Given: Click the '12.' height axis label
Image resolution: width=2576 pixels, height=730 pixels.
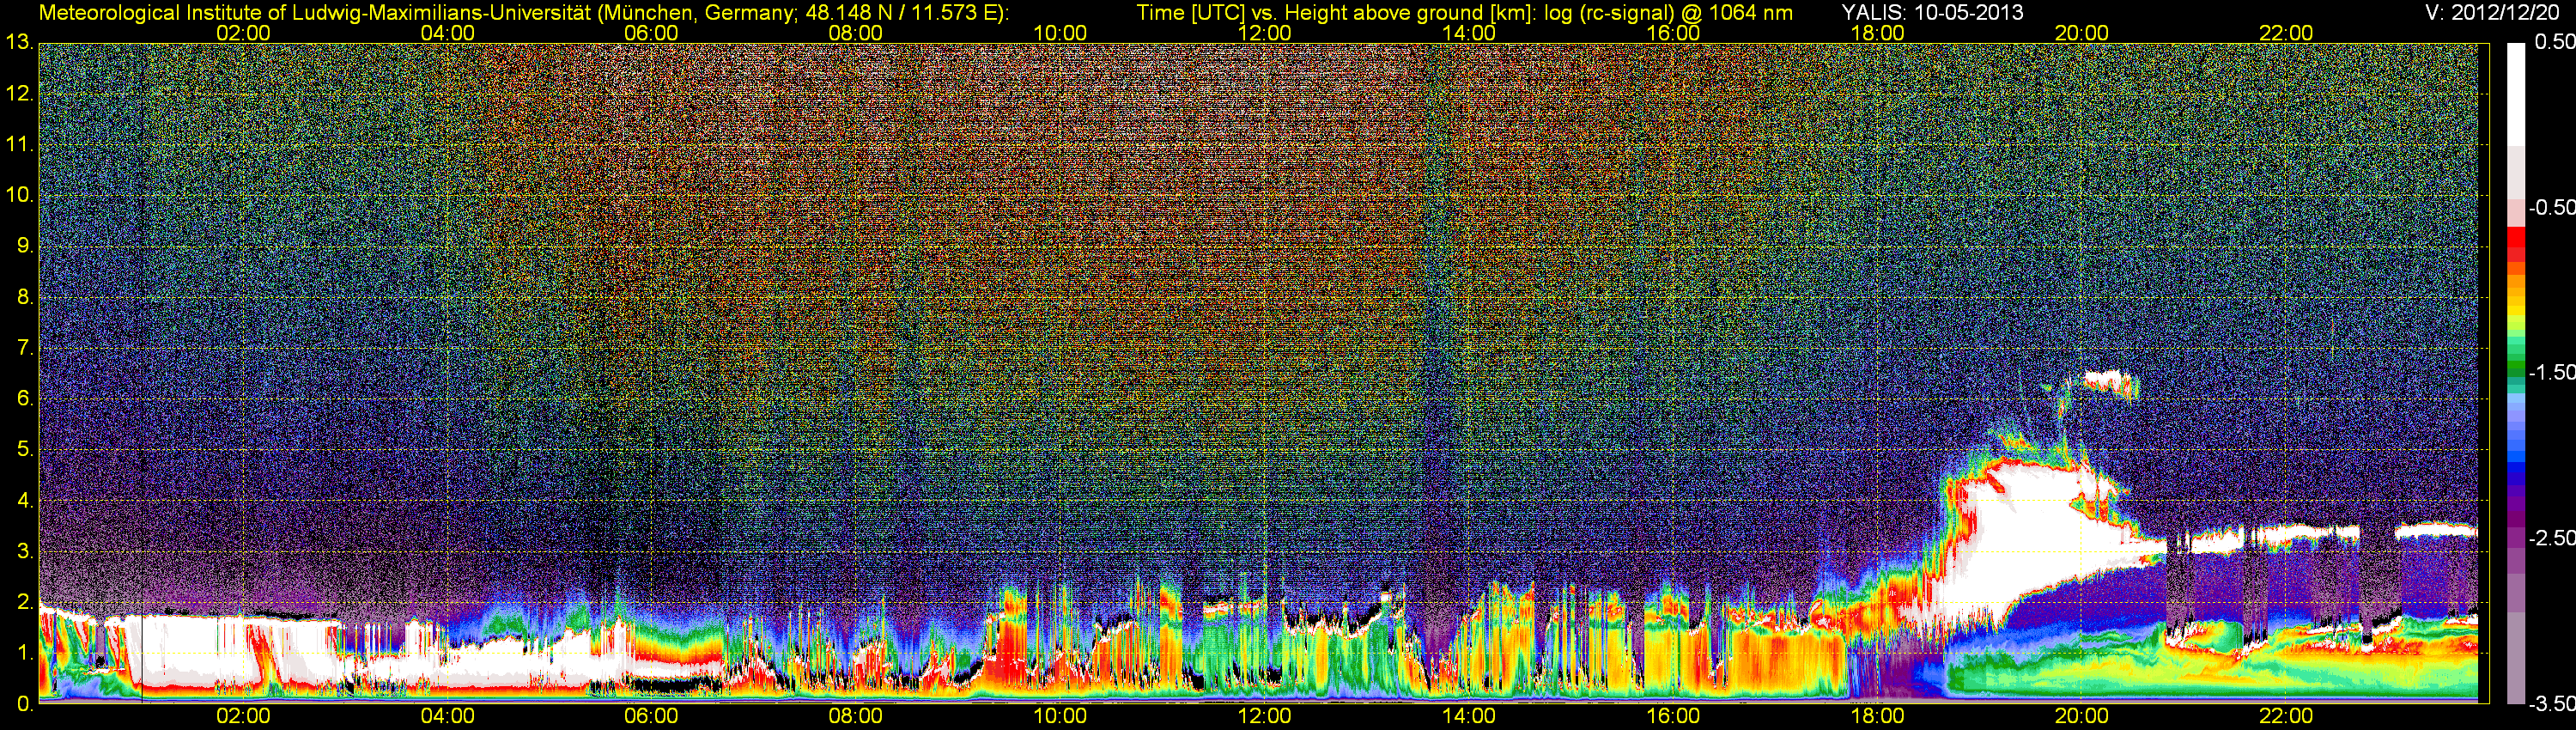Looking at the screenshot, I should (19, 93).
